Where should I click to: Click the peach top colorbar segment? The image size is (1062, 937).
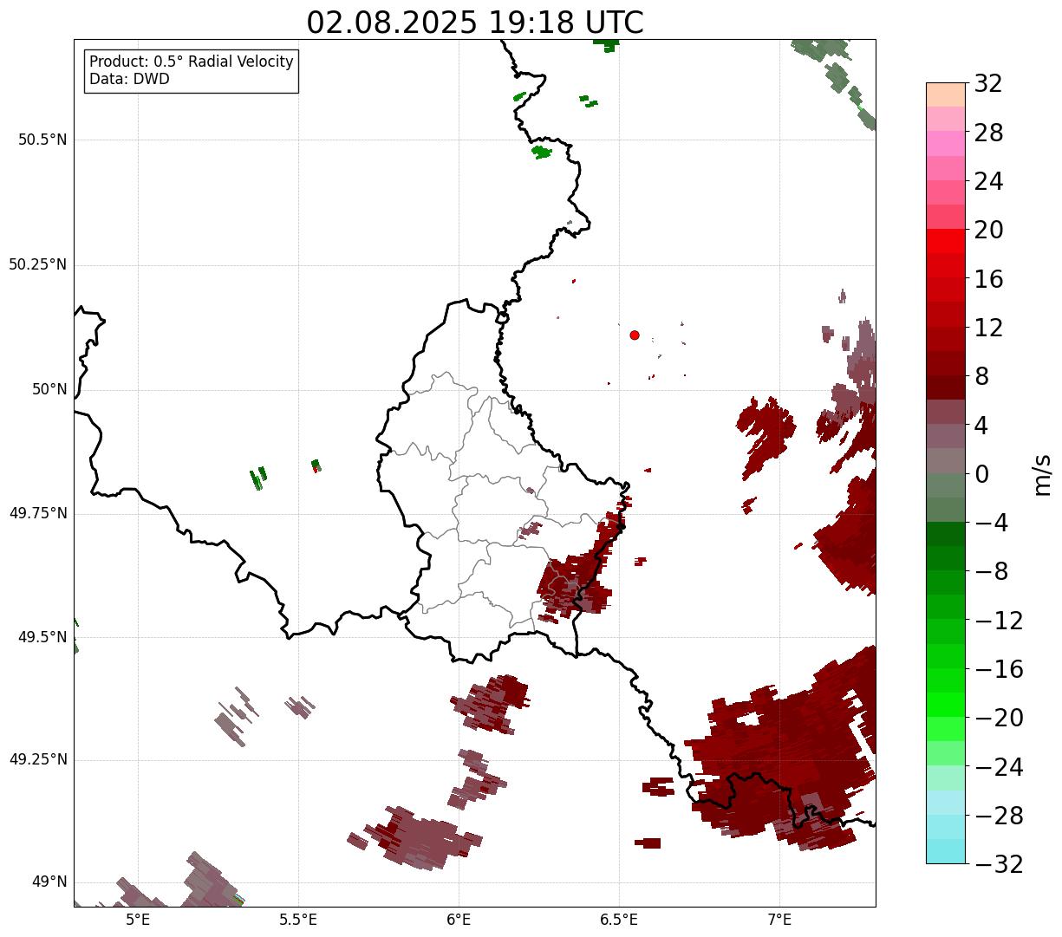[946, 94]
